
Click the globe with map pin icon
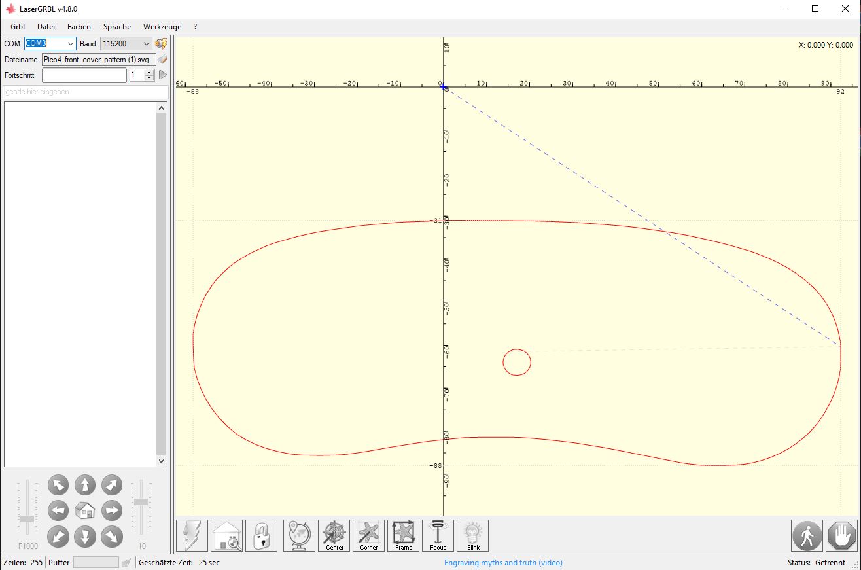[300, 536]
